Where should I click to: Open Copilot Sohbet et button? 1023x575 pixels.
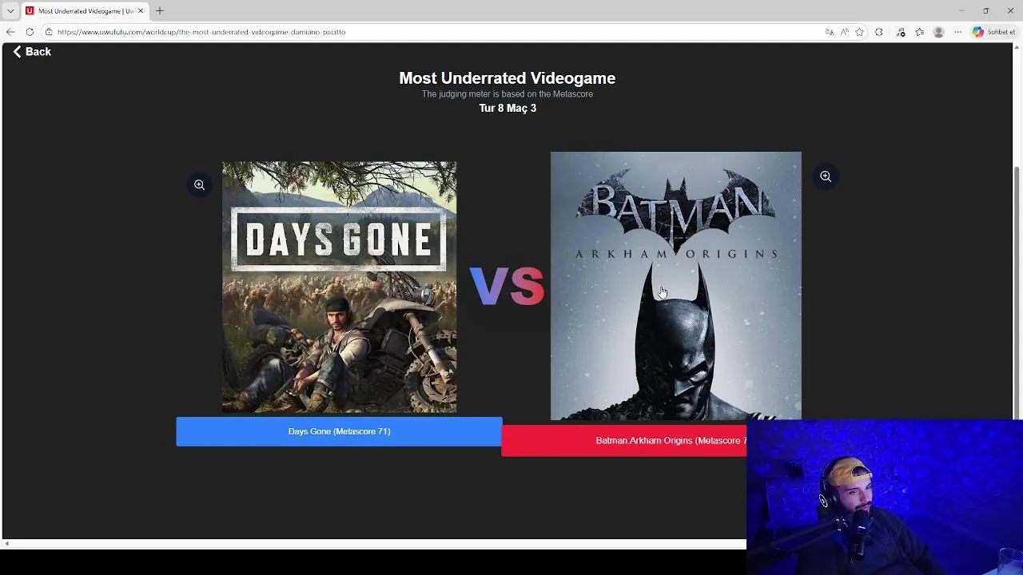(993, 32)
